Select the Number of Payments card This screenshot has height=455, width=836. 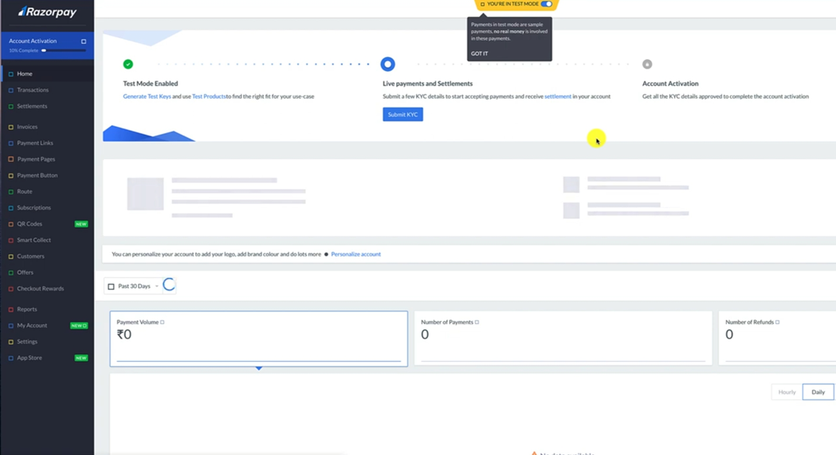coord(563,339)
